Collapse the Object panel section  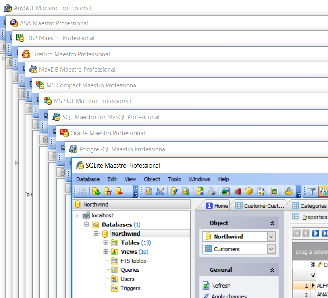272,223
